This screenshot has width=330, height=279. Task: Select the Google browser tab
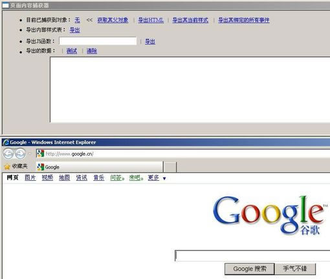click(100, 167)
